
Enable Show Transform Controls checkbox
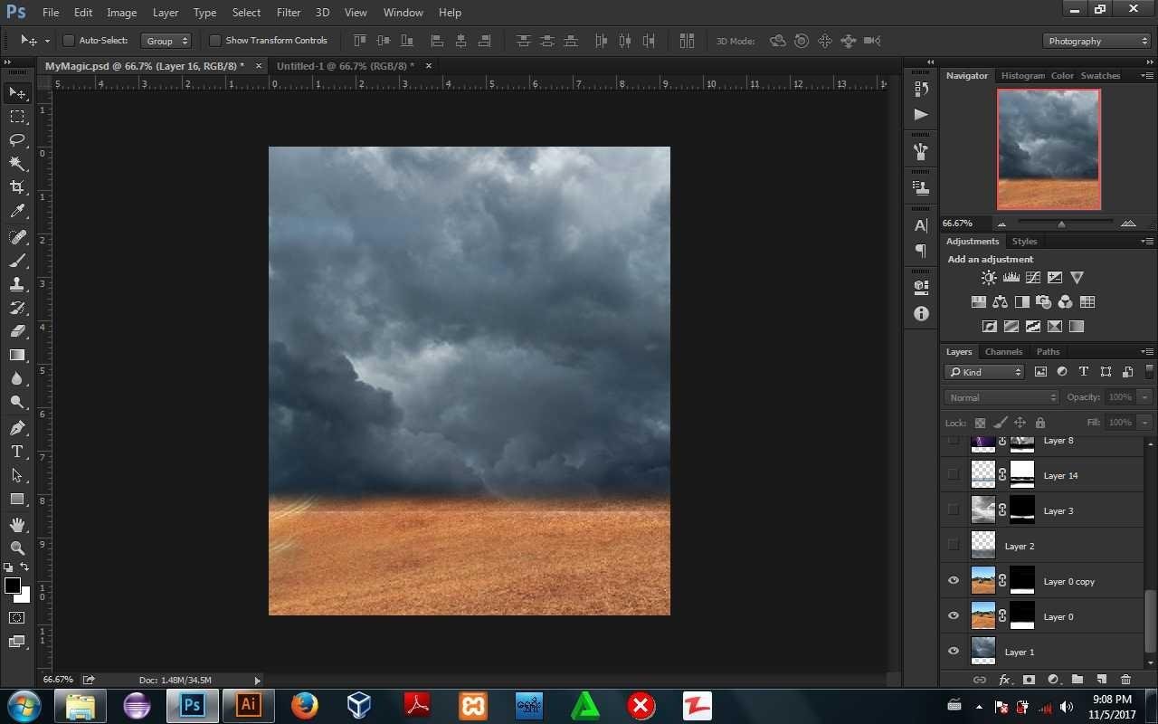point(214,41)
